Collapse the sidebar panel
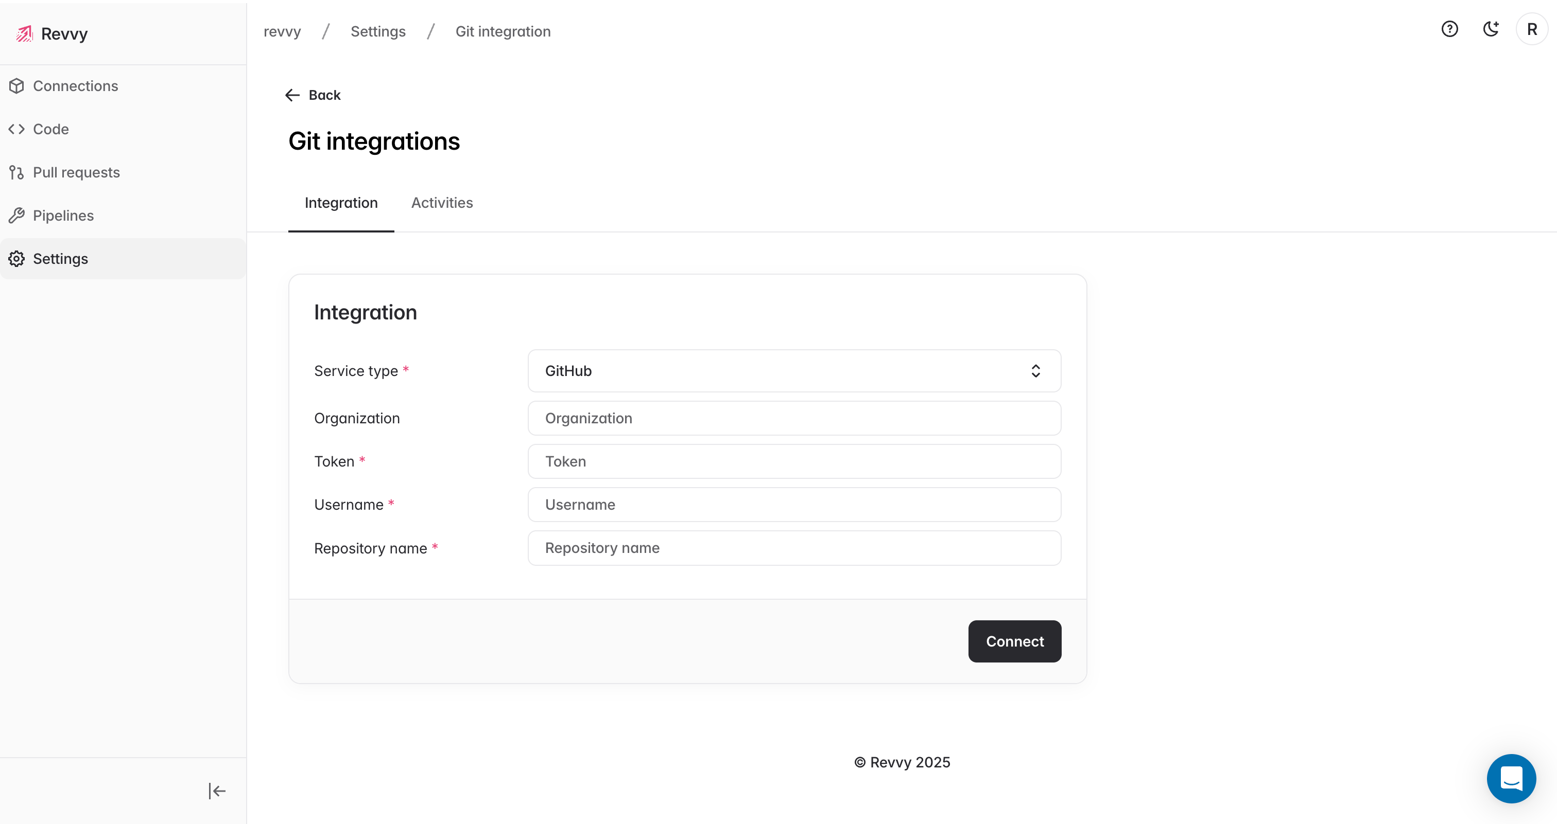 (216, 791)
